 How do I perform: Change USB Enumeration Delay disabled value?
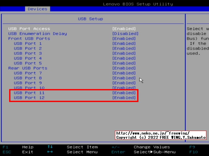coord(125,33)
